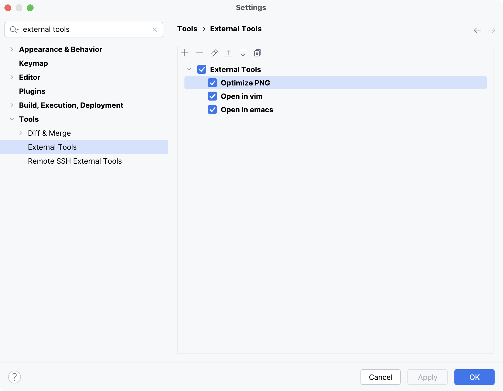Clear the search field with the X icon
This screenshot has height=391, width=503.
coord(155,29)
